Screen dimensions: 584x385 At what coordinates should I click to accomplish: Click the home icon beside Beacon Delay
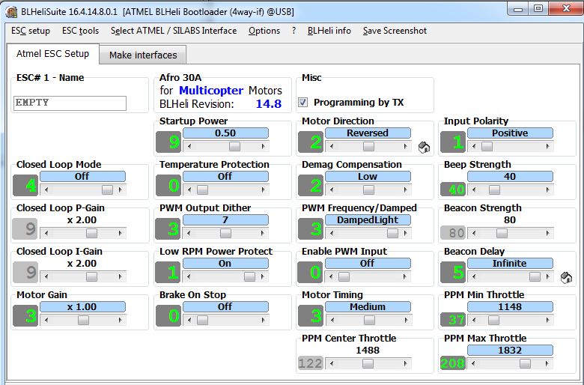click(566, 277)
